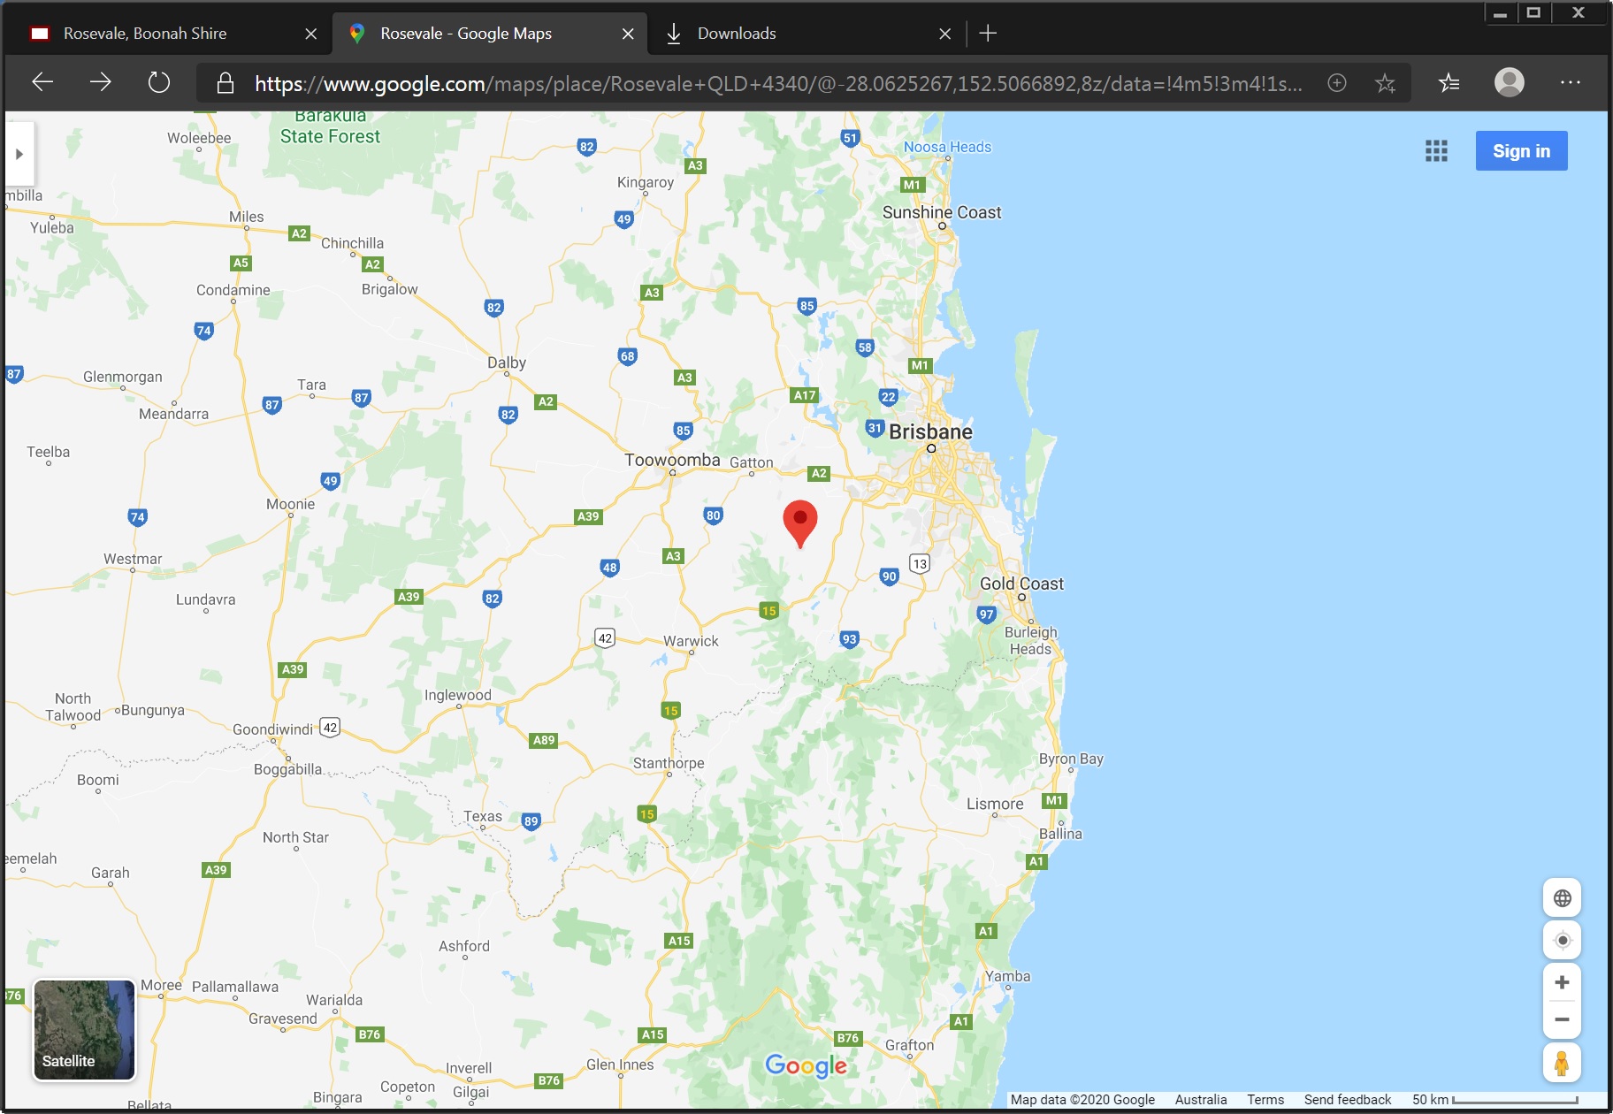
Task: Open the Google apps grid
Action: pos(1436,151)
